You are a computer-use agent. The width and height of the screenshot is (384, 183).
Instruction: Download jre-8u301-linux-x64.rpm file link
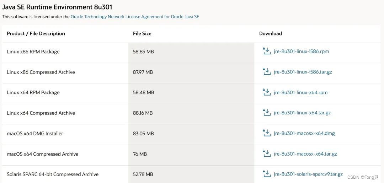point(300,92)
